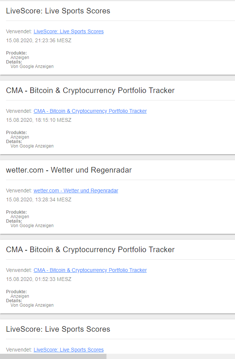
Task: Click the Details label in the 21:23:36 entry
Action: 14,62
